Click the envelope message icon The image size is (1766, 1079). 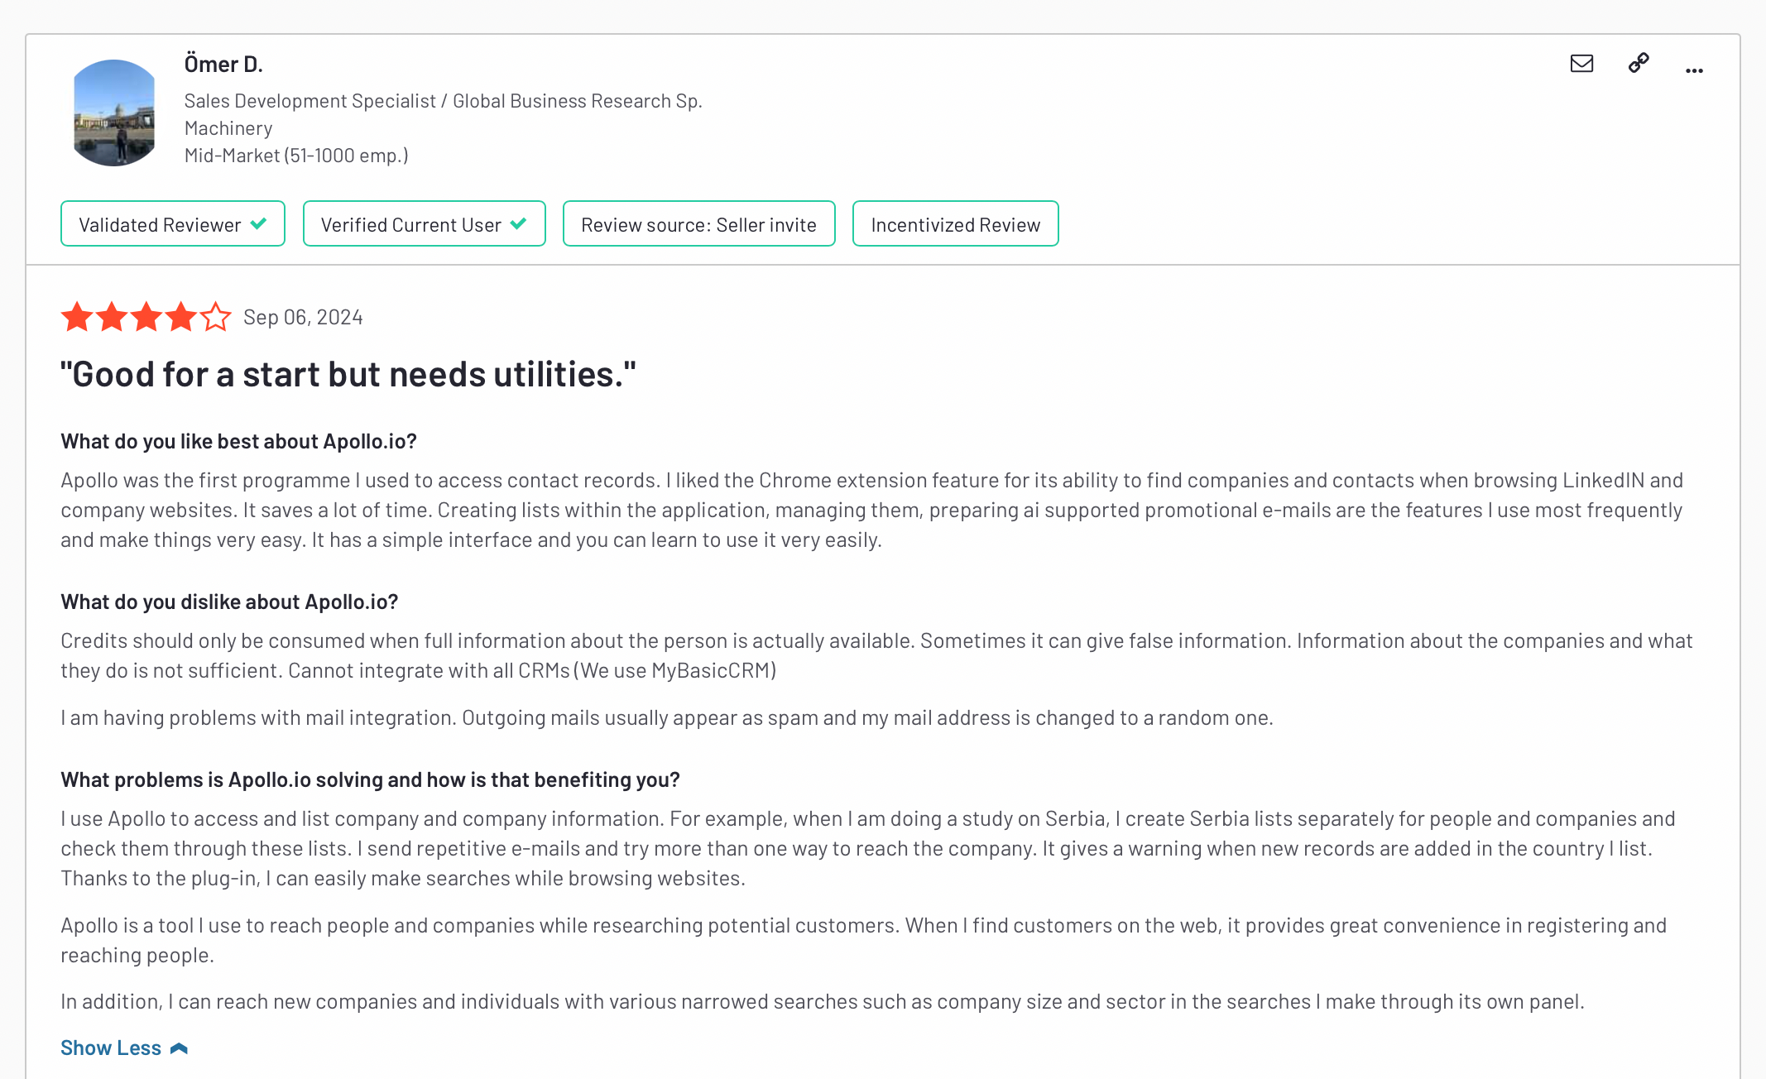click(1581, 64)
